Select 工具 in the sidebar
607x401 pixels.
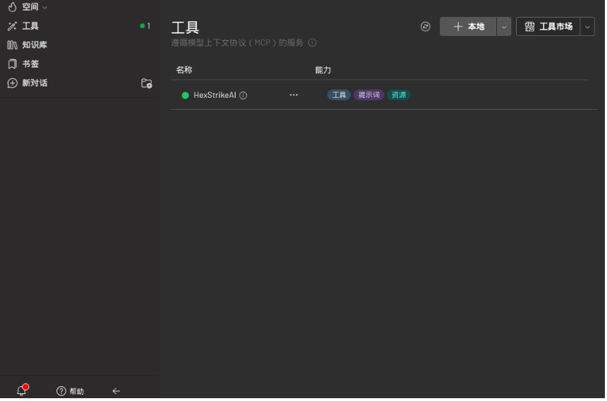coord(30,26)
